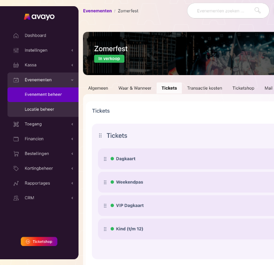Screen dimensions: 274x265
Task: Click arrow icon in Ticketshop button
Action: pos(28,242)
